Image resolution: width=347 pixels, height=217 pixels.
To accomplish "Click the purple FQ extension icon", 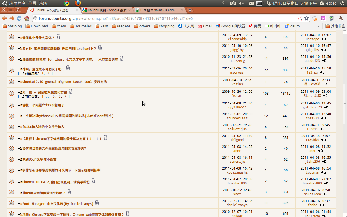I will 323,18.
